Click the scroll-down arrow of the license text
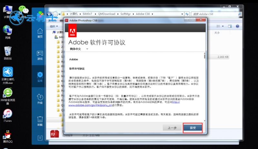The height and width of the screenshot is (149, 258). point(204,121)
